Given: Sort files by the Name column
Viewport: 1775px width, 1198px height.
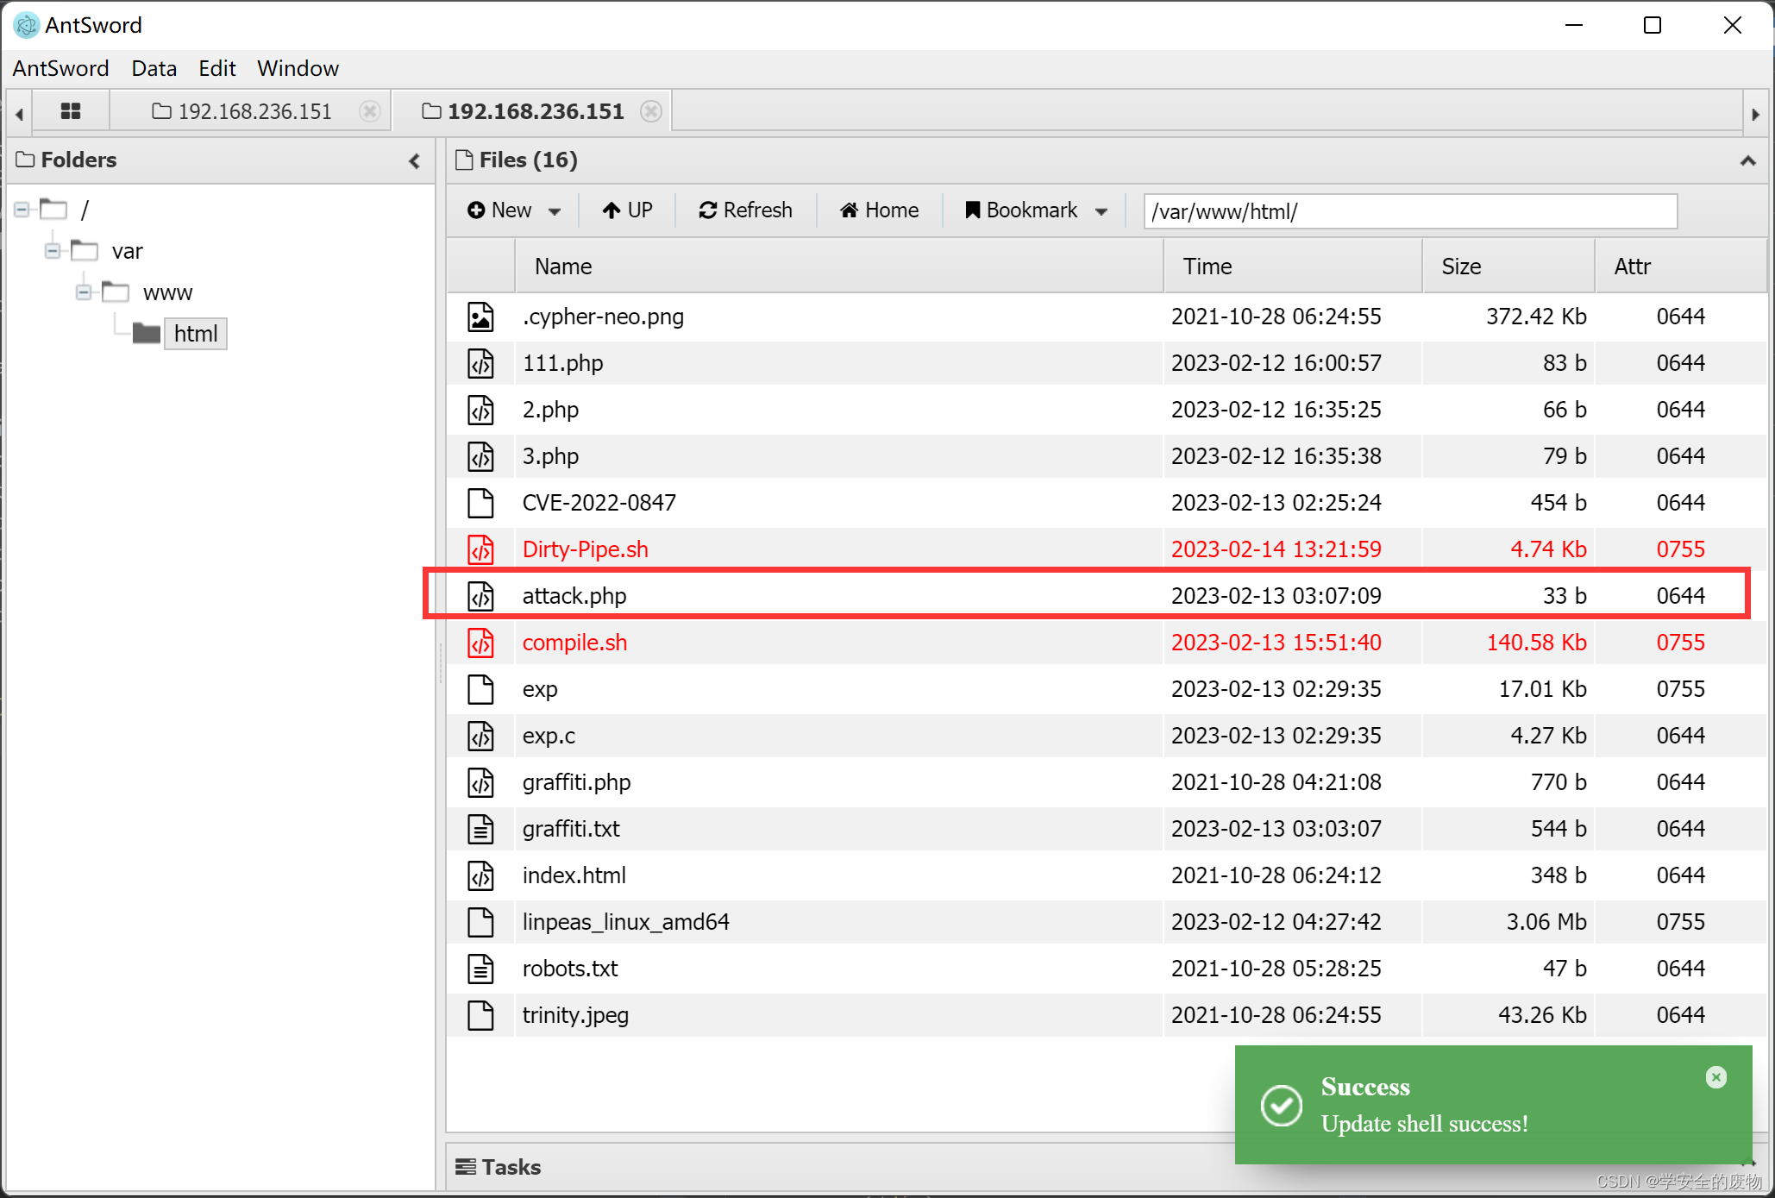Looking at the screenshot, I should (839, 267).
